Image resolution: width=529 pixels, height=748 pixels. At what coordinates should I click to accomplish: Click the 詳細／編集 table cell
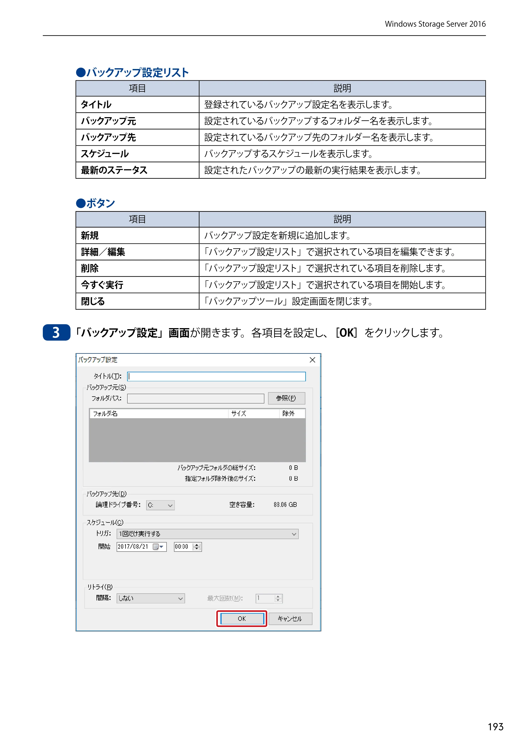pos(137,252)
